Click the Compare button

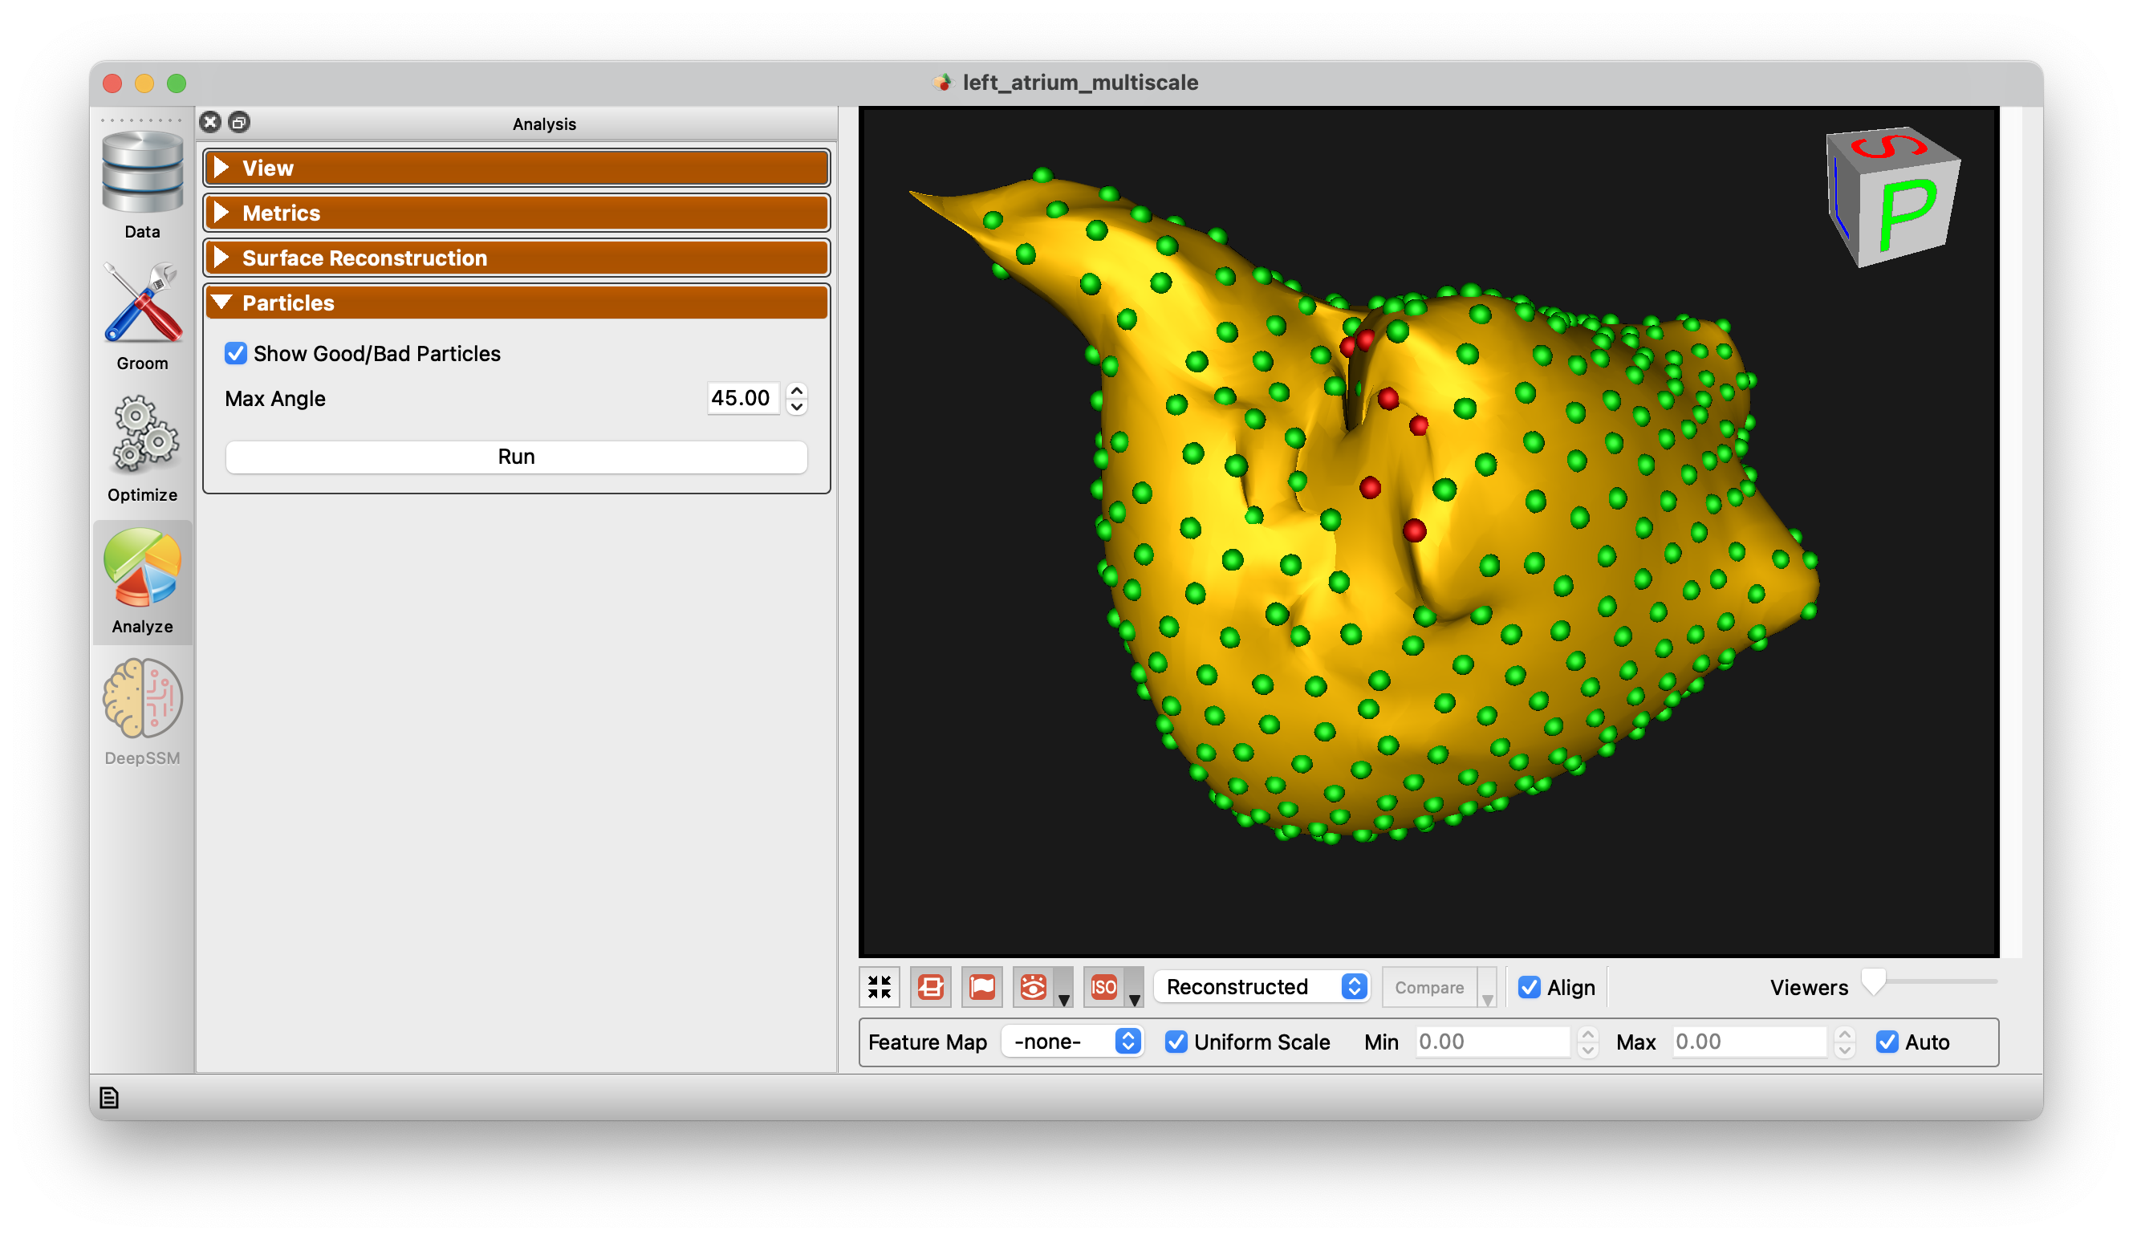coord(1429,988)
